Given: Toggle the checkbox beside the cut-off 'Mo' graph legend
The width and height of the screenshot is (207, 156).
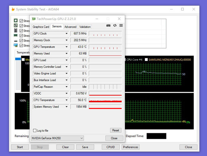Looking at the screenshot, I should [x=23, y=59].
